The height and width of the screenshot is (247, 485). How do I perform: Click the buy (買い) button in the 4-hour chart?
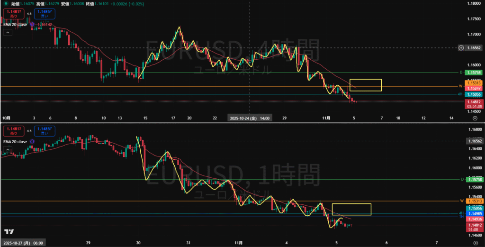coord(45,14)
